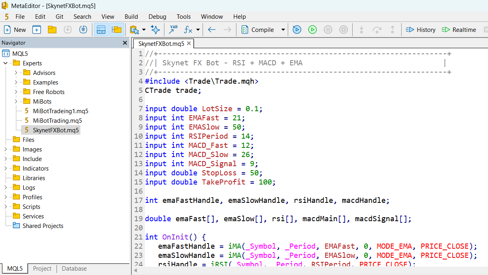Image resolution: width=488 pixels, height=275 pixels.
Task: Open the Edit menu
Action: [x=40, y=17]
